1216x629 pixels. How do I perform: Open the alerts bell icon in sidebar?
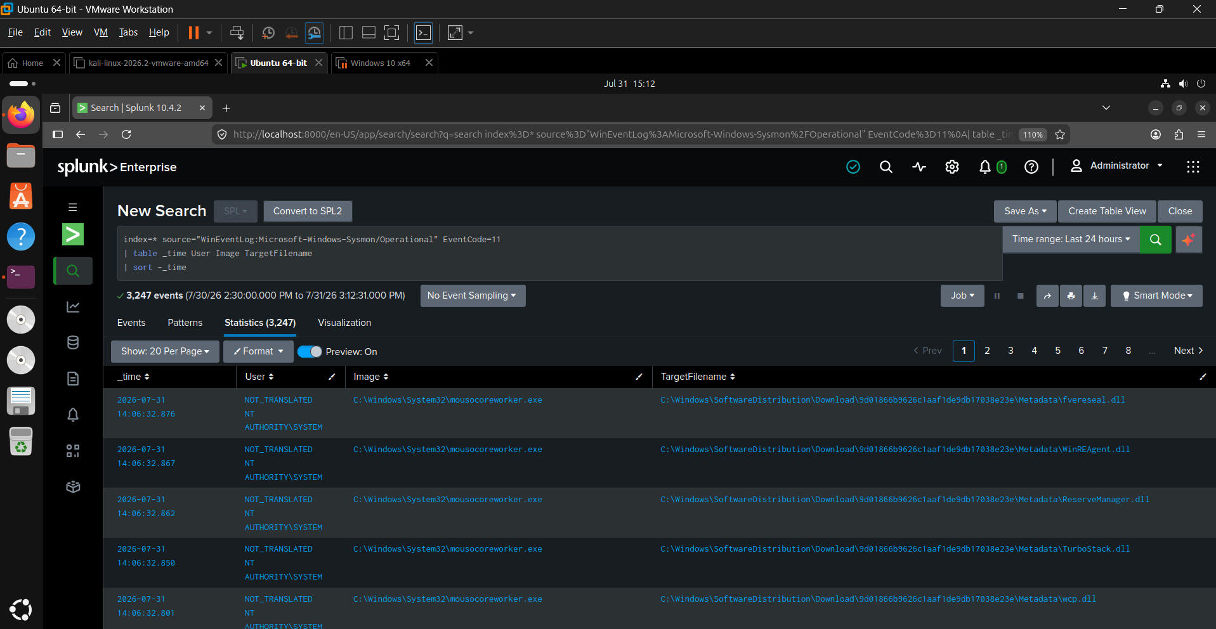click(73, 415)
